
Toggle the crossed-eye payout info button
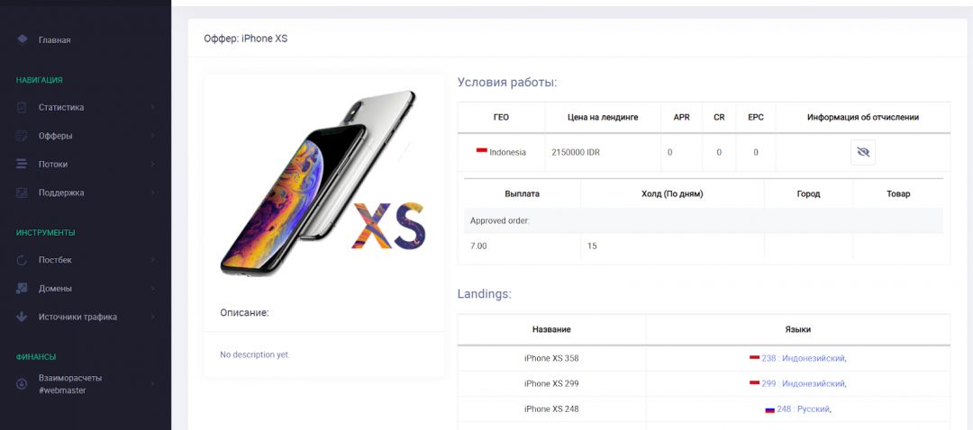[x=863, y=152]
